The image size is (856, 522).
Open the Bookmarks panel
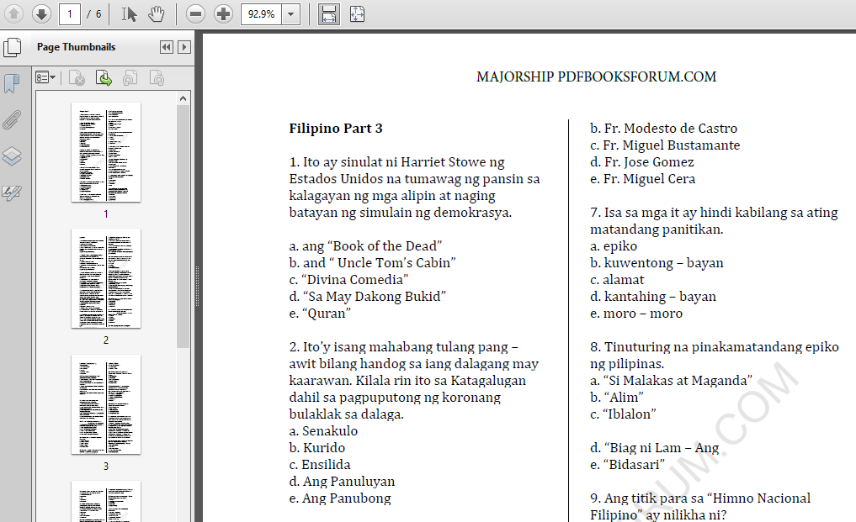12,83
